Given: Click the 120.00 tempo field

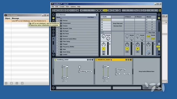Looking at the screenshot, I should pos(61,10).
